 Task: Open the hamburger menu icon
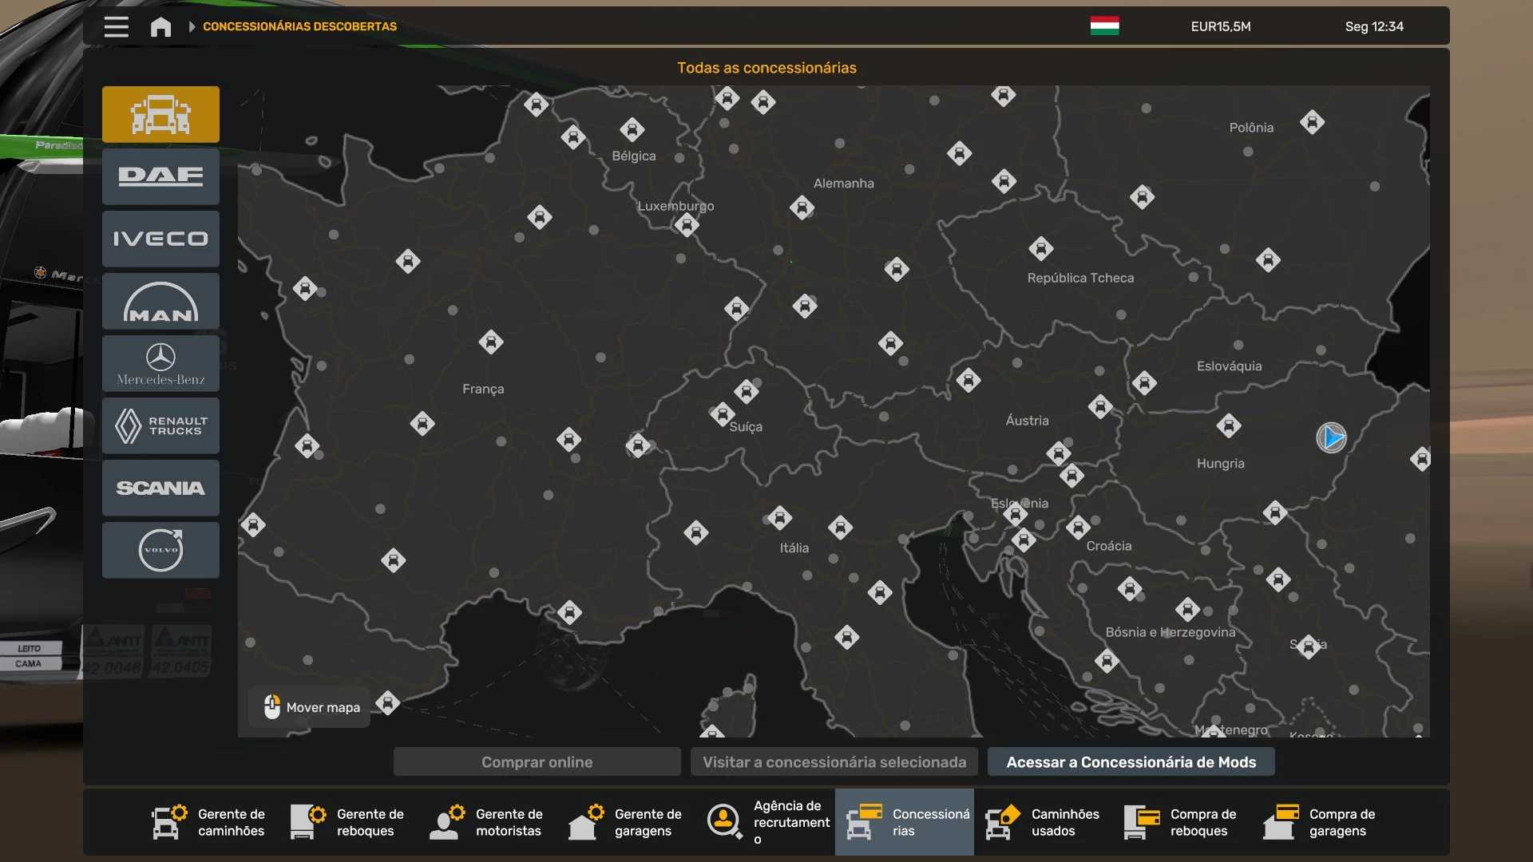pos(116,26)
